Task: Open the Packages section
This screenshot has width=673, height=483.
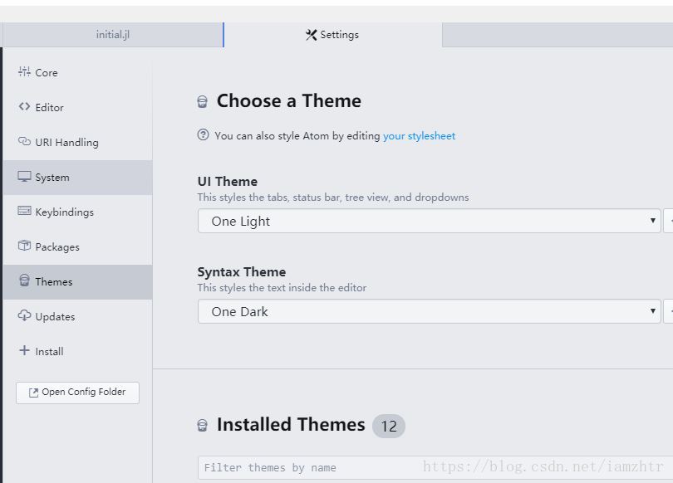Action: [x=78, y=246]
